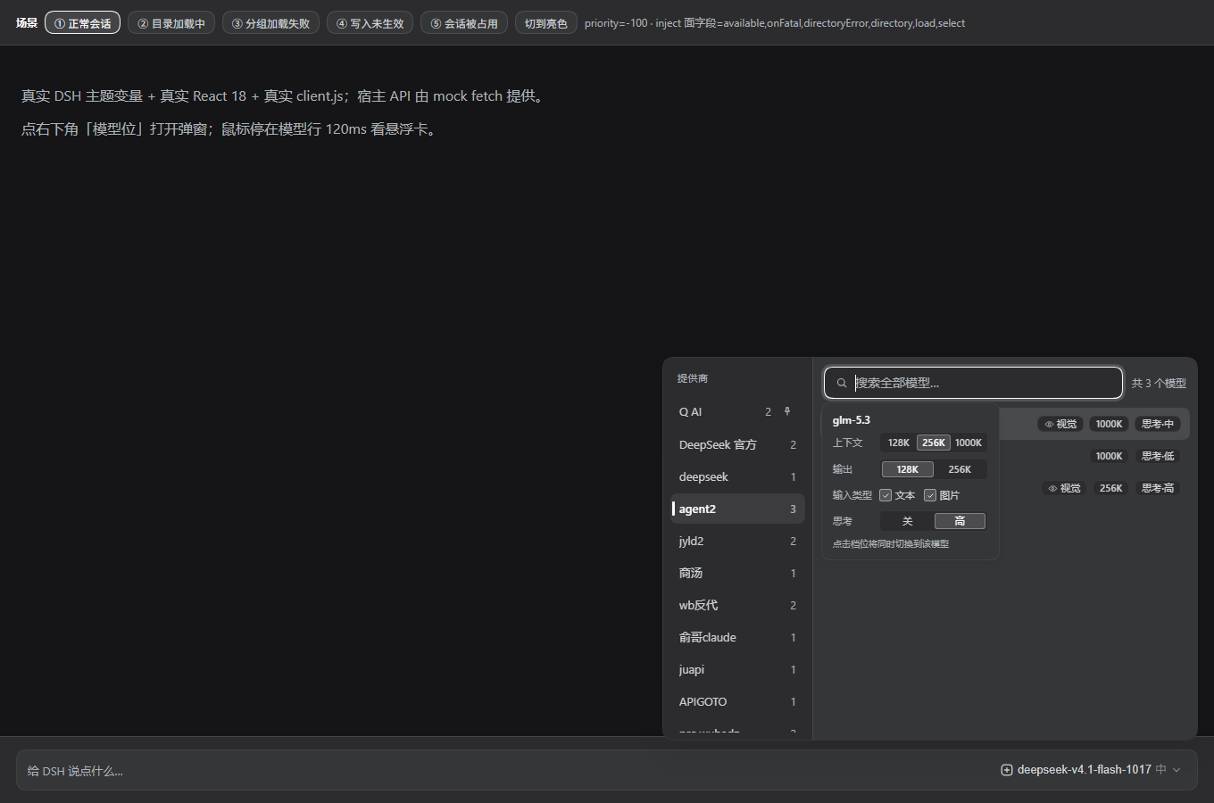This screenshot has height=803, width=1214.
Task: Open the deepseek-v4.1-flash-1017 model slot dropdown
Action: [1091, 770]
